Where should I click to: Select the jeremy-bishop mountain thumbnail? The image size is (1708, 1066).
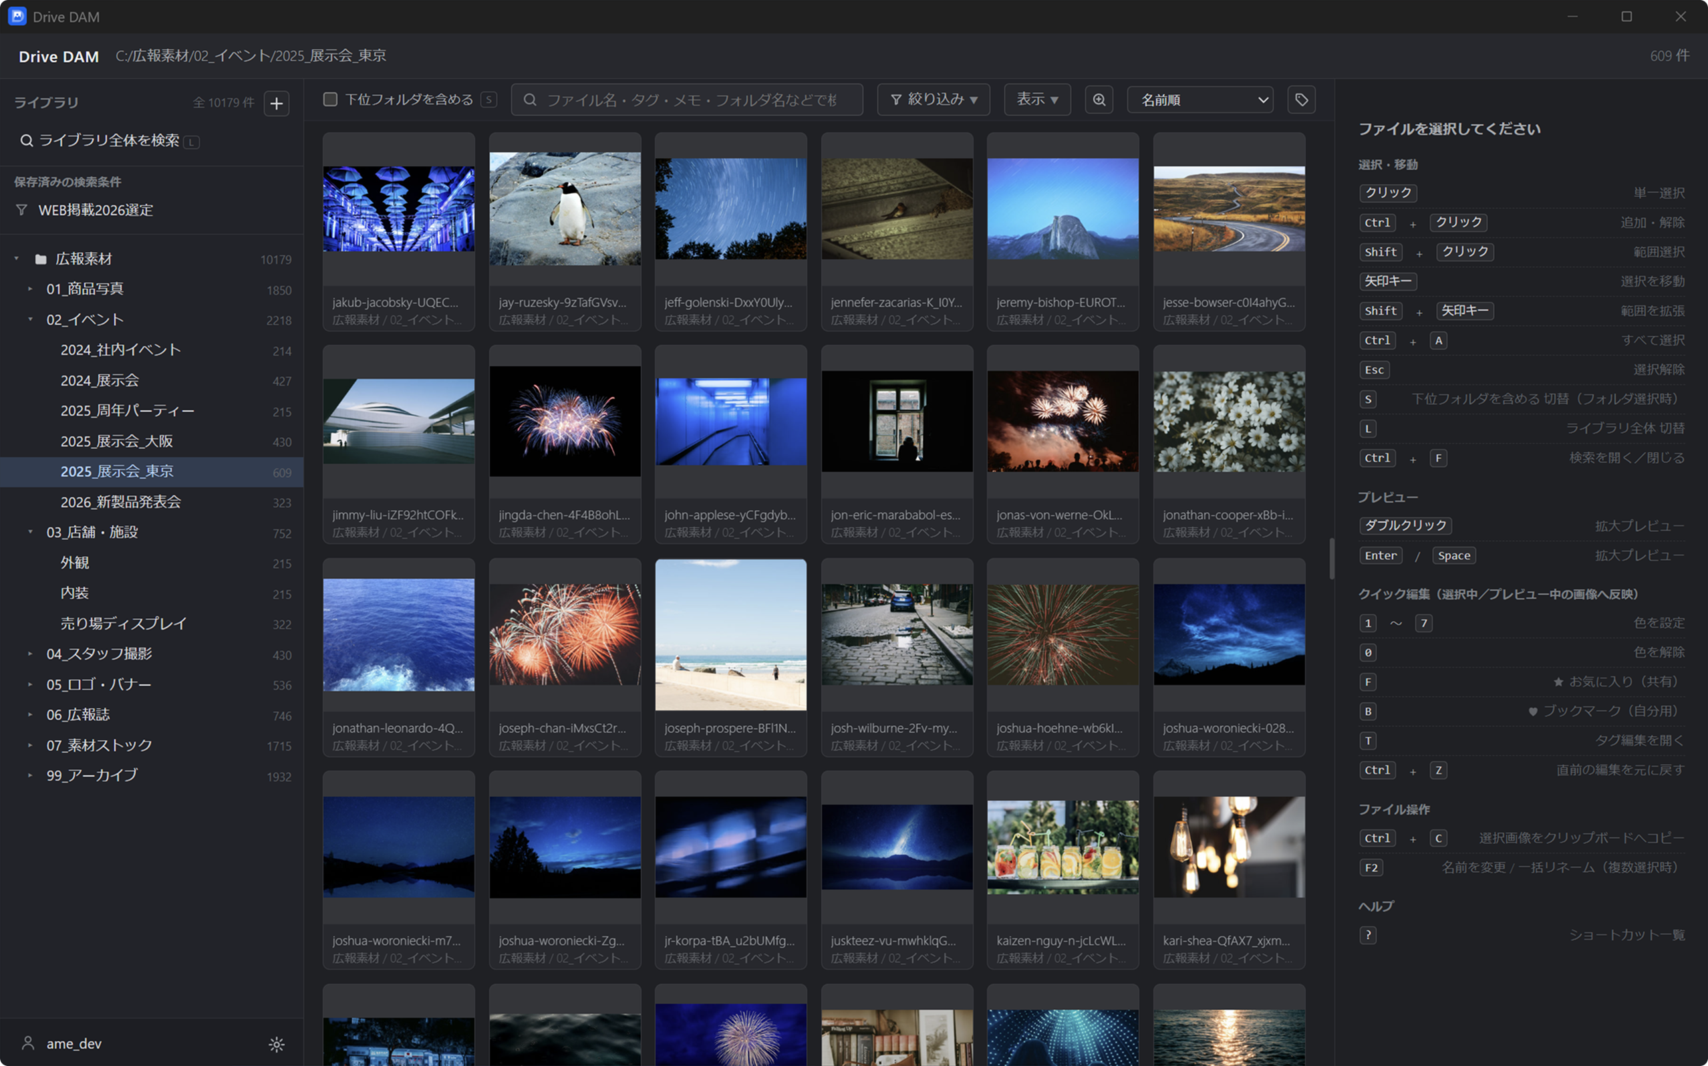pyautogui.click(x=1063, y=209)
